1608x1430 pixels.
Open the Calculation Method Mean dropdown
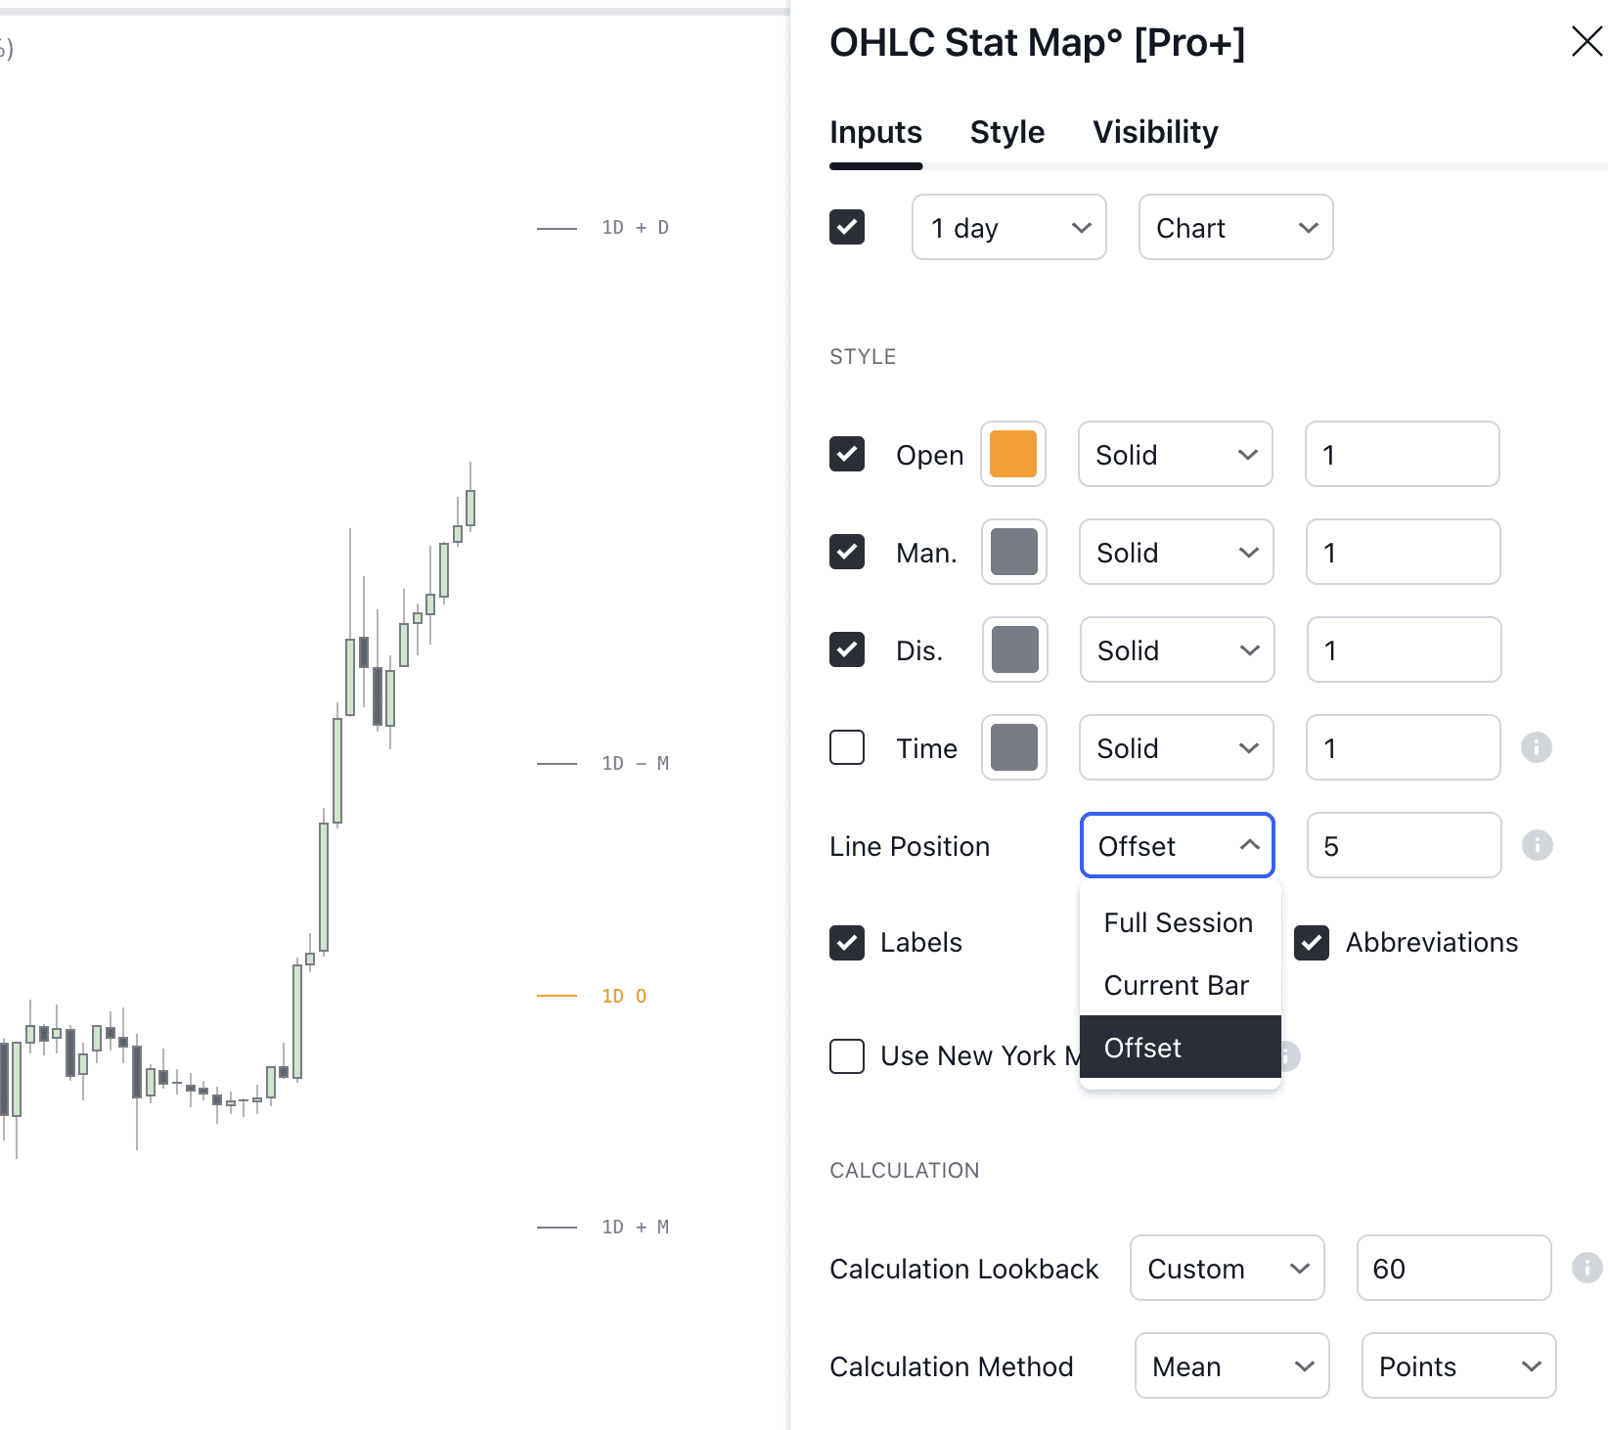click(x=1231, y=1365)
